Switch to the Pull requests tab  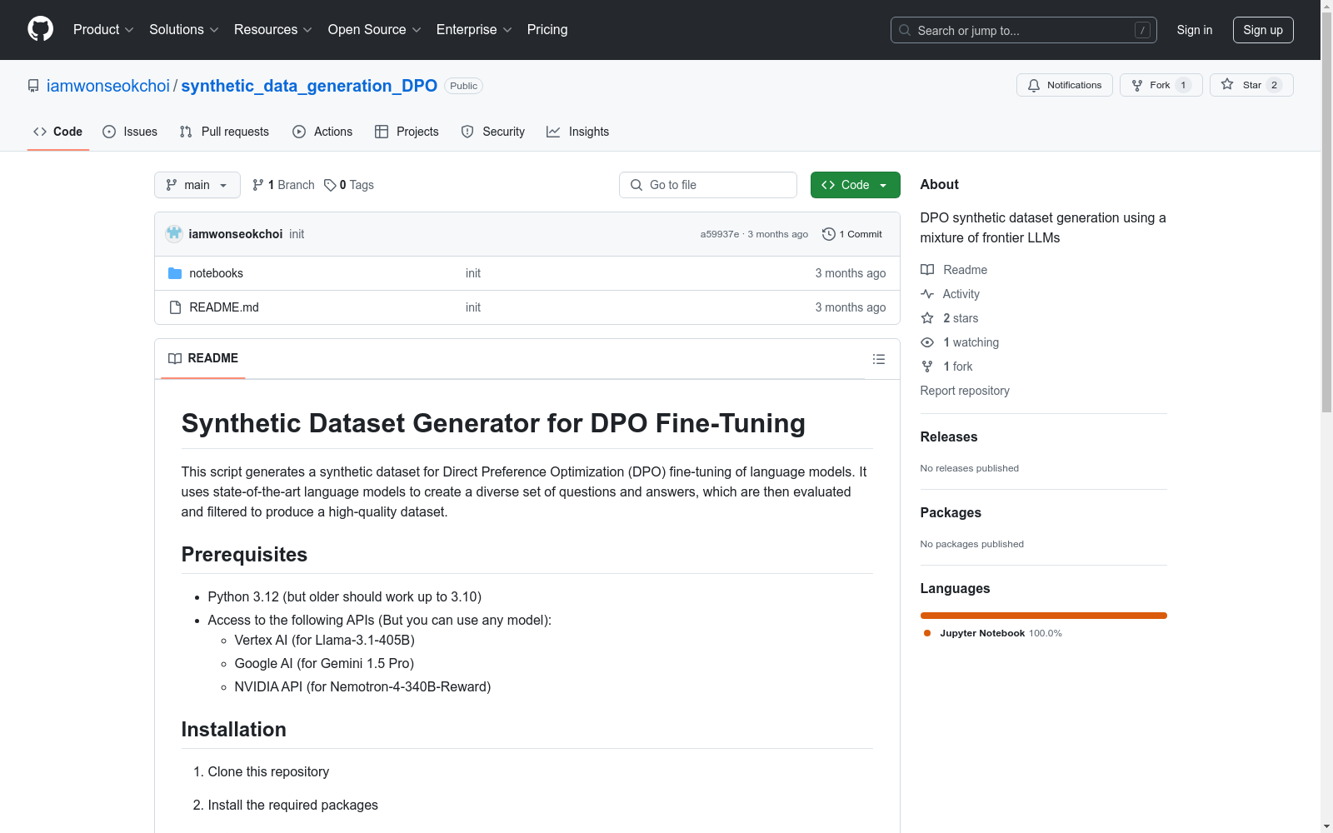(x=224, y=132)
